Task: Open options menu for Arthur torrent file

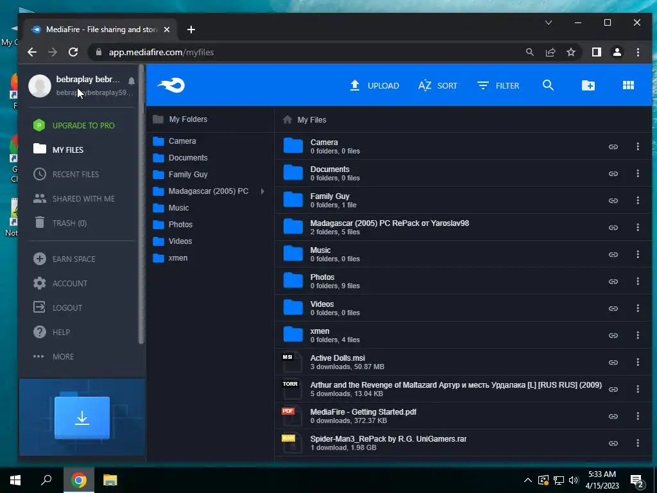Action: (638, 389)
